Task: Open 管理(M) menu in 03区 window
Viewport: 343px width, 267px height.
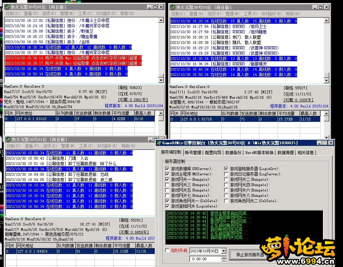Action: click(x=232, y=14)
